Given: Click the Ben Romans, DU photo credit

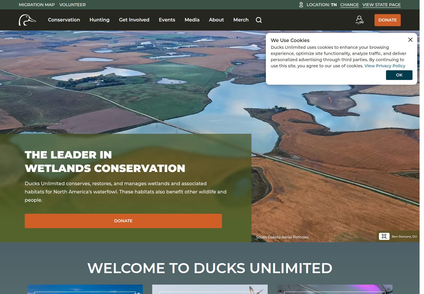Looking at the screenshot, I should pyautogui.click(x=404, y=236).
